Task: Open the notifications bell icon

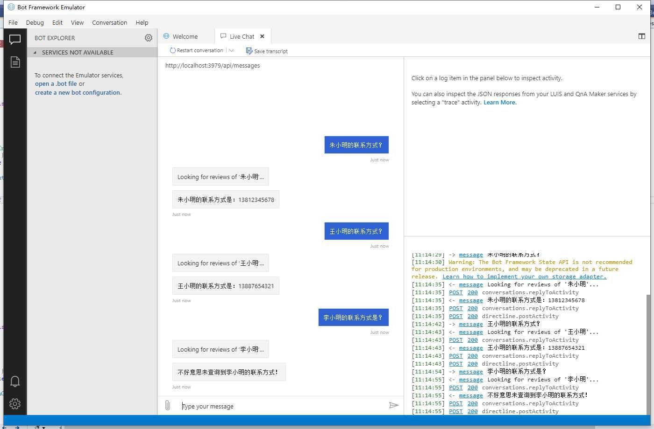Action: (15, 381)
